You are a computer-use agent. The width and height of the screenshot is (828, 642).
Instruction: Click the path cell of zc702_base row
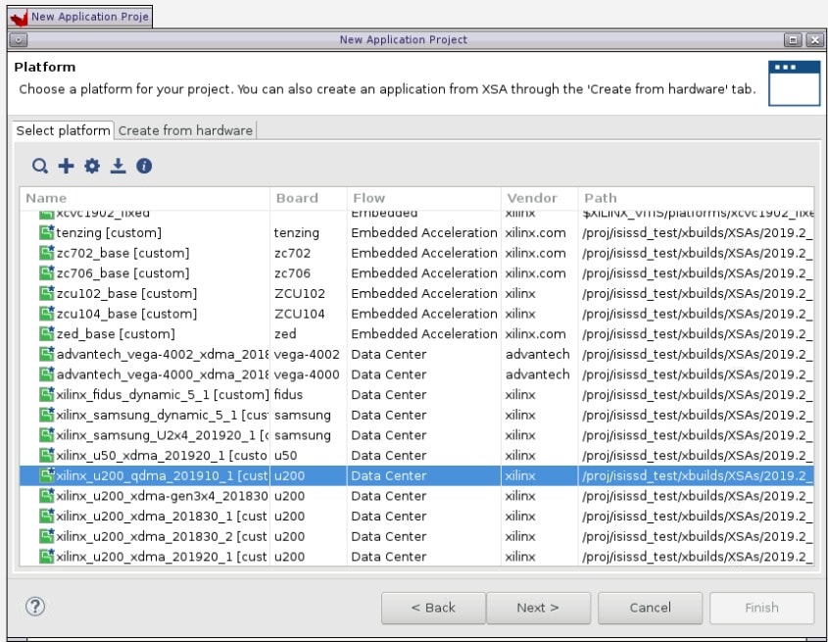(697, 253)
